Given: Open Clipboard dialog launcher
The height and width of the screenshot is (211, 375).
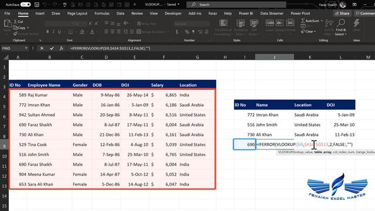Looking at the screenshot, I should [x=40, y=40].
